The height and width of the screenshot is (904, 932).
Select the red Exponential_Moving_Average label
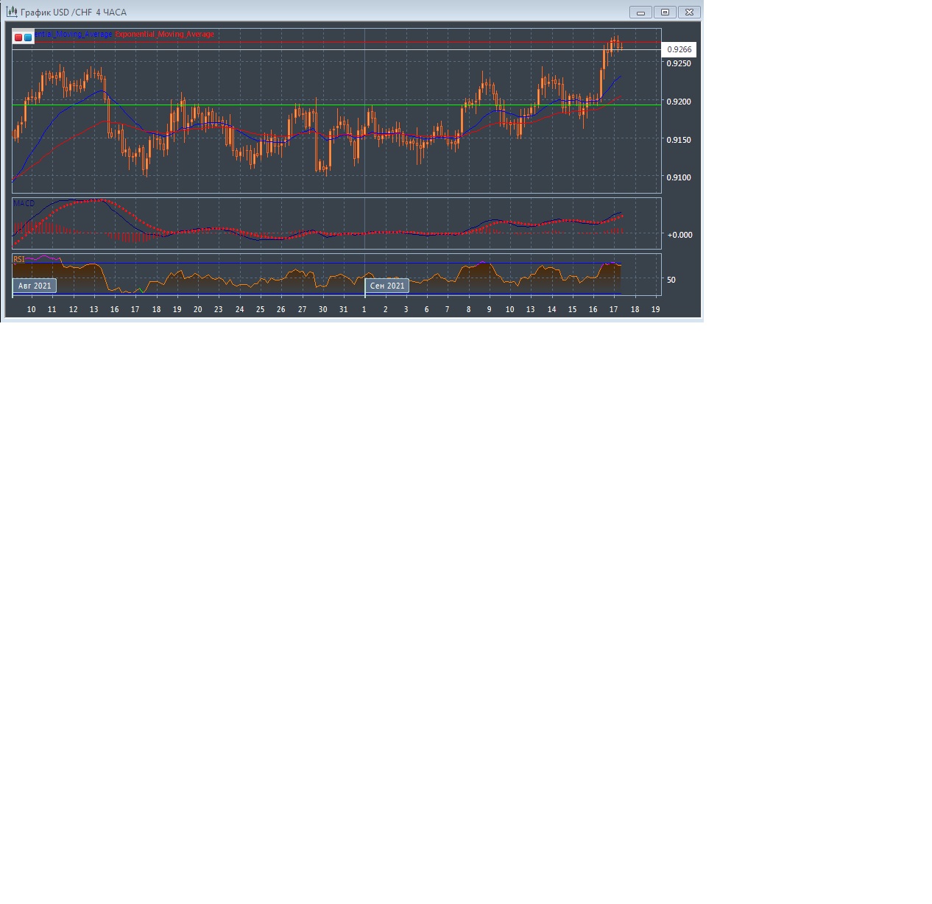(165, 34)
